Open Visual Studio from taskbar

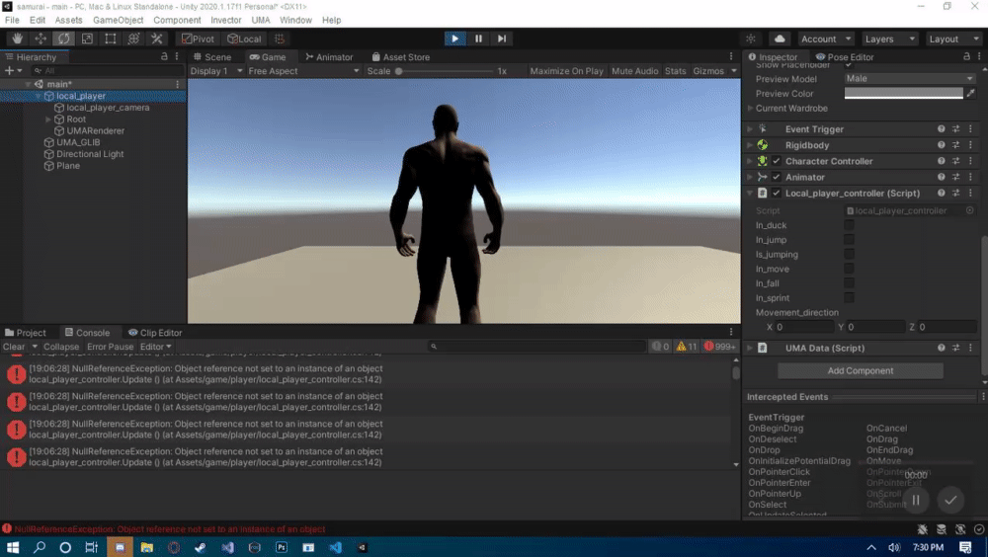point(227,547)
